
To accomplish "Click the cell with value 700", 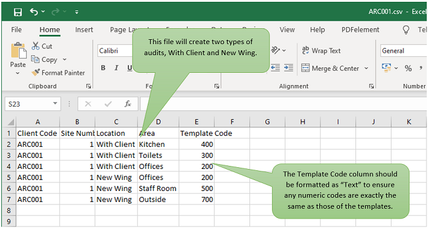I will [197, 200].
